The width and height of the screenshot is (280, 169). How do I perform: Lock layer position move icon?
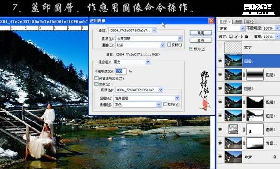click(241, 36)
